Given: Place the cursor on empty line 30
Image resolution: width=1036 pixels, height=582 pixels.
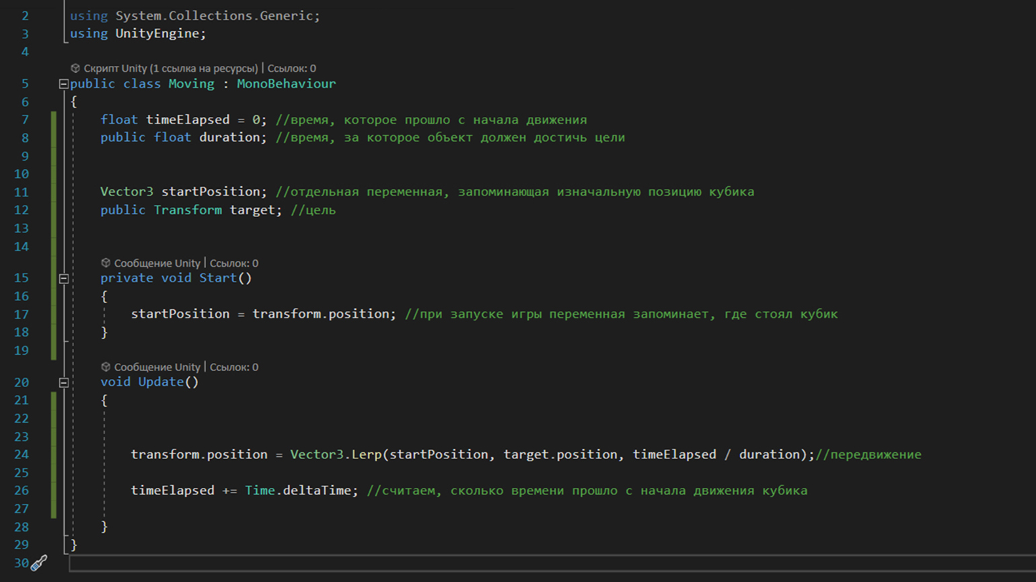Looking at the screenshot, I should click(x=404, y=563).
